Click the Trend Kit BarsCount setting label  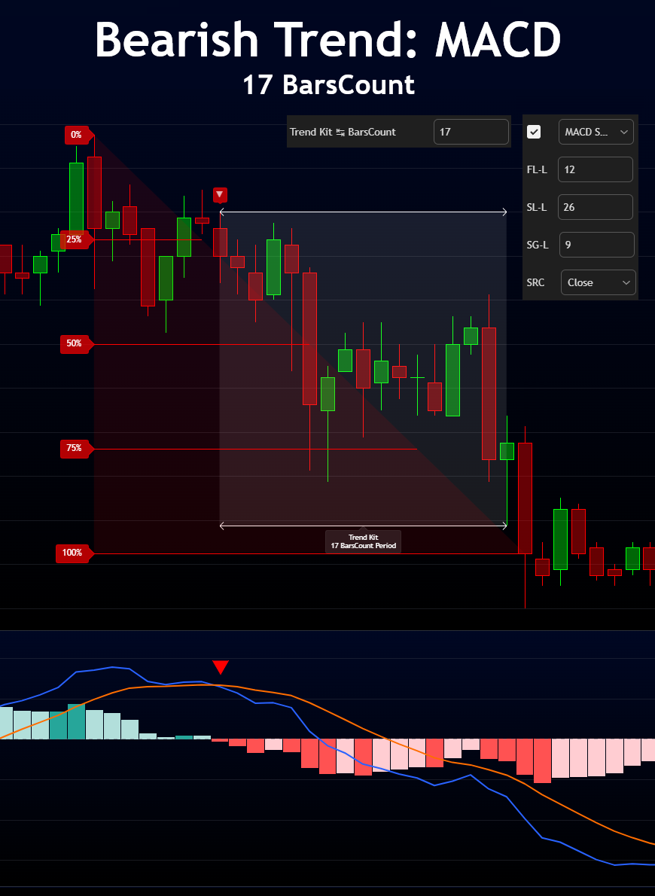[343, 132]
